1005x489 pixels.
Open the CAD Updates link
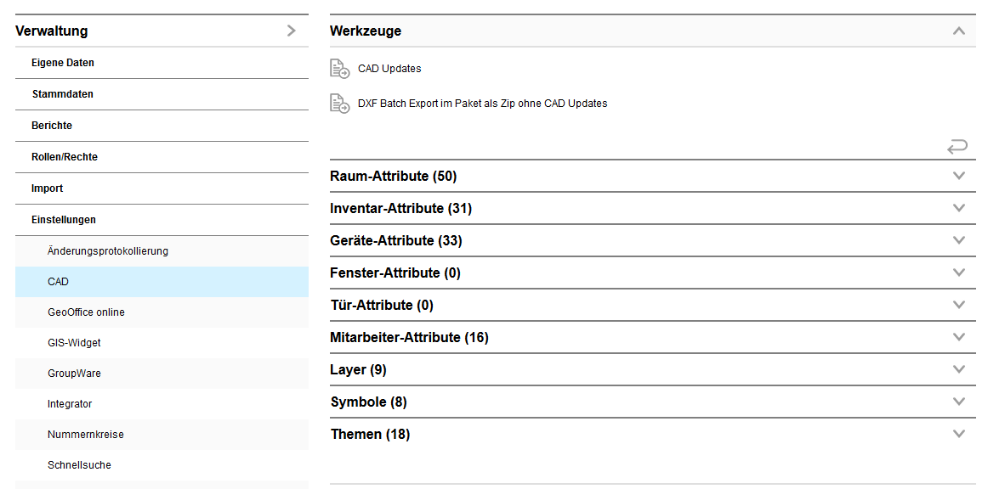click(x=389, y=69)
